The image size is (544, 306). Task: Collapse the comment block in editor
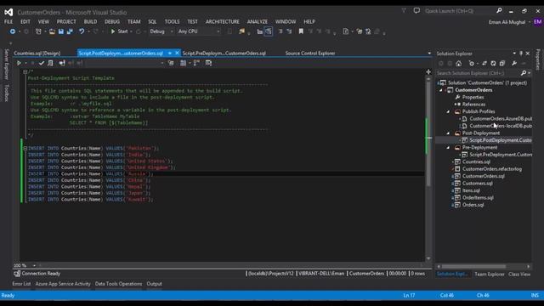[x=25, y=71]
